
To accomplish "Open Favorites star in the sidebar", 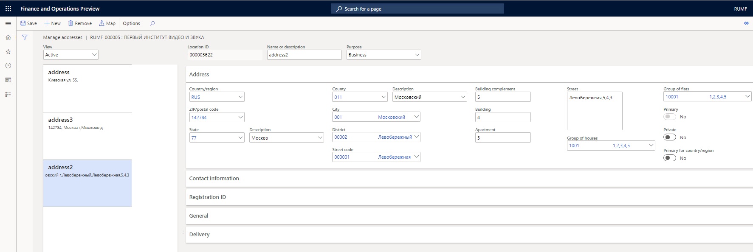I will click(x=8, y=51).
